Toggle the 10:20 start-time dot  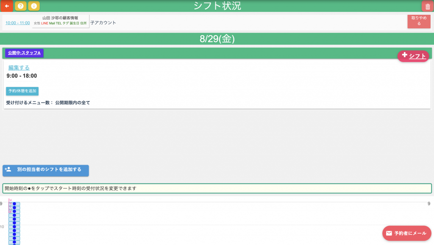coord(14,234)
